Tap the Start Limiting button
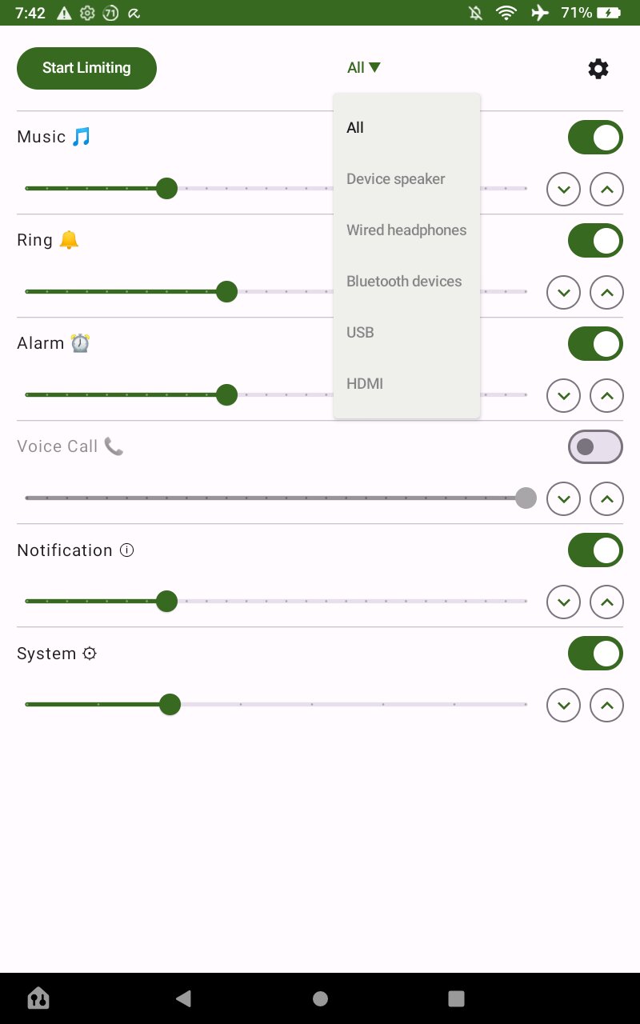 [x=86, y=68]
